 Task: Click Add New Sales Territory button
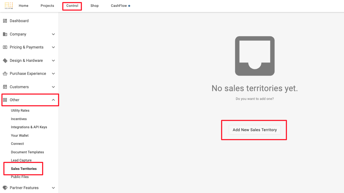255,130
